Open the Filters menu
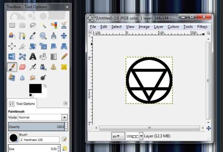 202,27
